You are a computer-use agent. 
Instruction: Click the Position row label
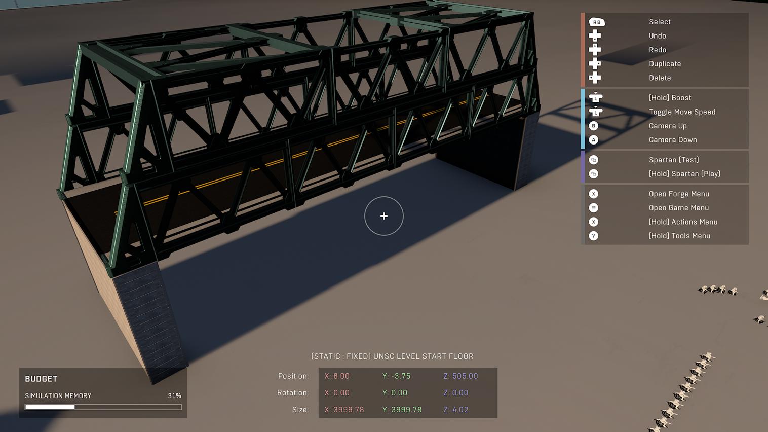(293, 376)
